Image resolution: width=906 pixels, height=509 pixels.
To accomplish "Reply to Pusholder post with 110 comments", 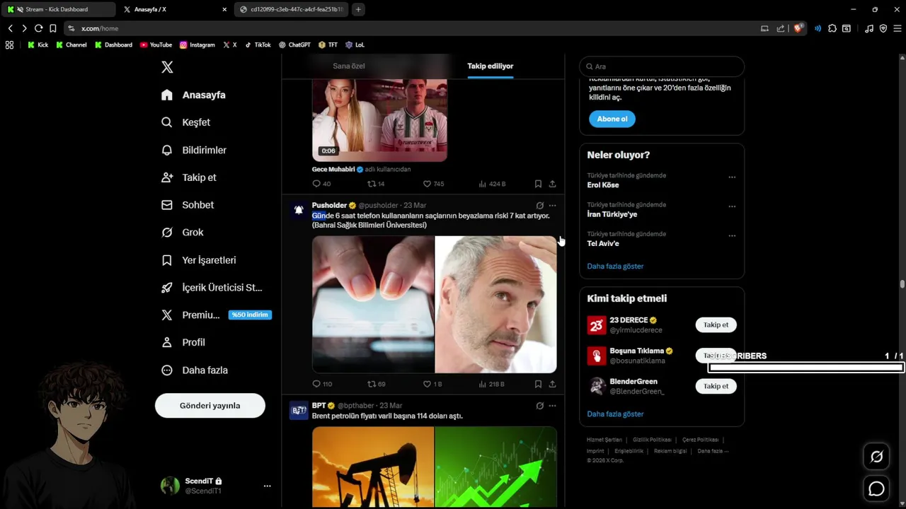I will [316, 384].
